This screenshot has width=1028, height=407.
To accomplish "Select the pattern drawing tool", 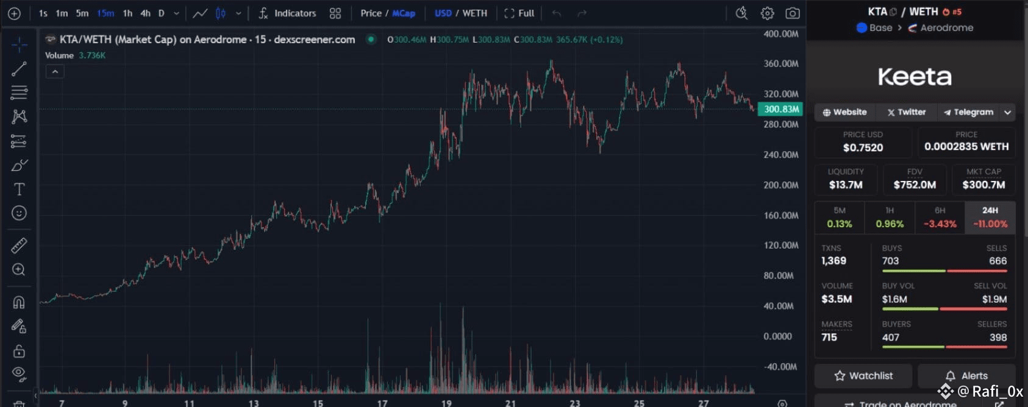I will click(x=19, y=116).
